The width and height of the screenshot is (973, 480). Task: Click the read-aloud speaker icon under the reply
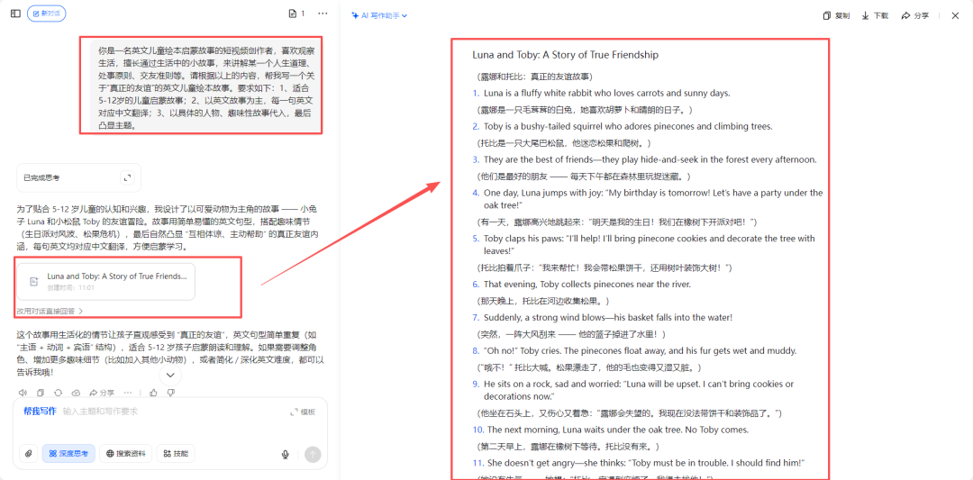(x=23, y=393)
